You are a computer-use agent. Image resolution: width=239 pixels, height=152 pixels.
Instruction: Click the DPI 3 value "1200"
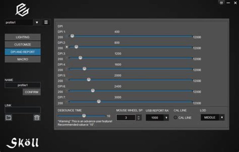click(x=118, y=54)
